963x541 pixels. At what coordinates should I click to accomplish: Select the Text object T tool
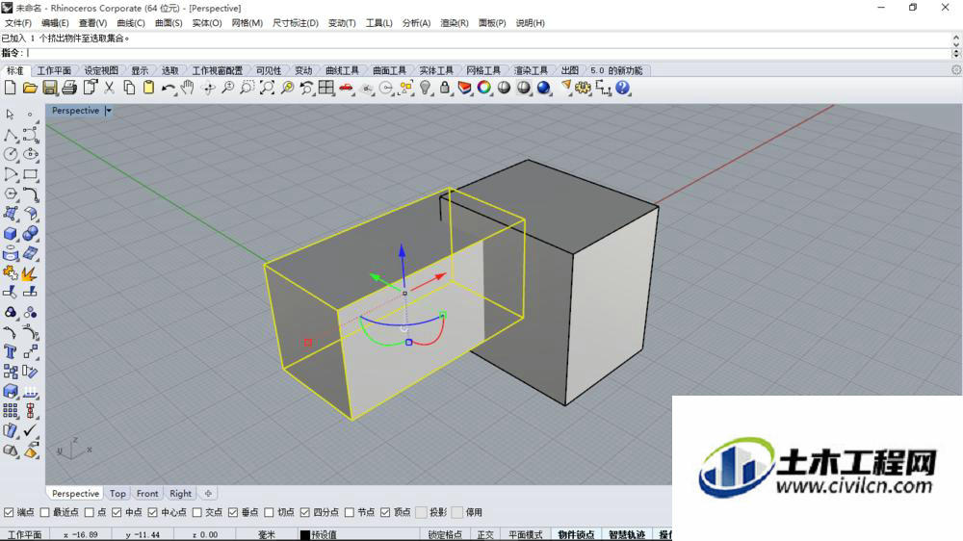[x=11, y=352]
